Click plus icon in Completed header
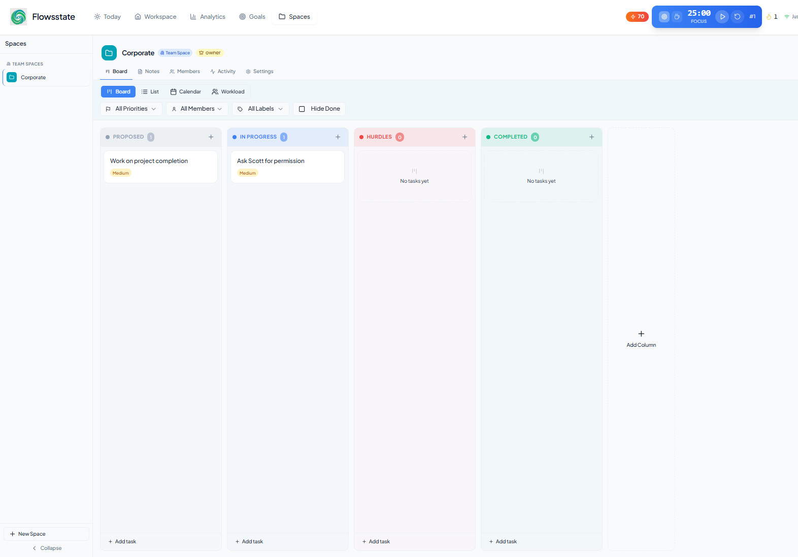The height and width of the screenshot is (557, 798). 592,137
